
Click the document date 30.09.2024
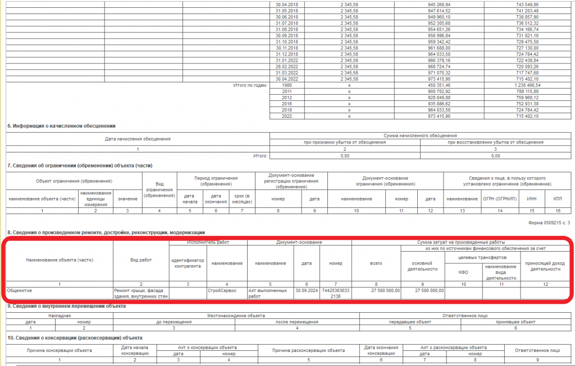307,290
